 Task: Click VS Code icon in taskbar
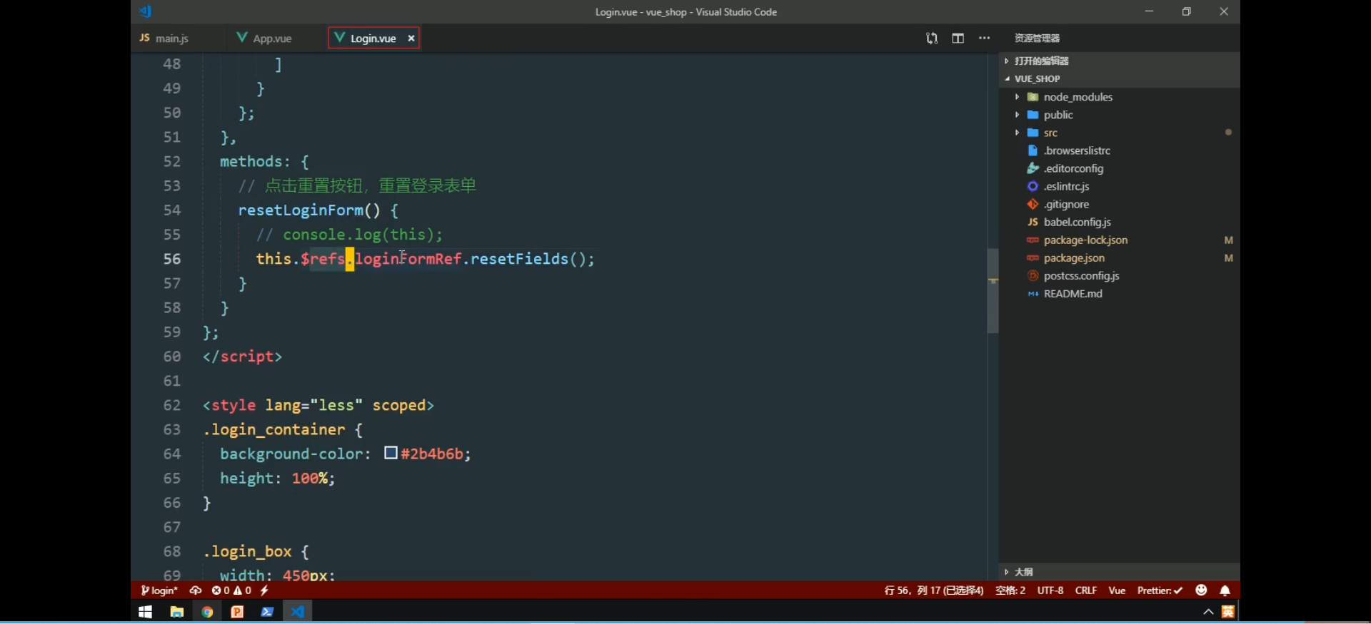(298, 612)
